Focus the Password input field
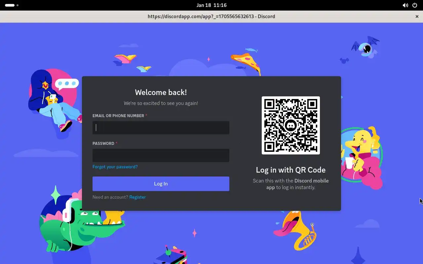Image resolution: width=423 pixels, height=264 pixels. point(161,155)
